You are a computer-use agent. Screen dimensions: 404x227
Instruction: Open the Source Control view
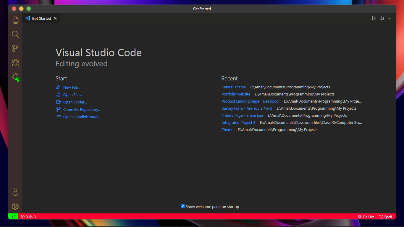(15, 48)
